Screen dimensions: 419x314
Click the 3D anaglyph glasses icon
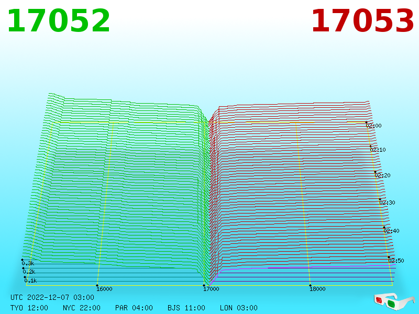click(x=394, y=301)
